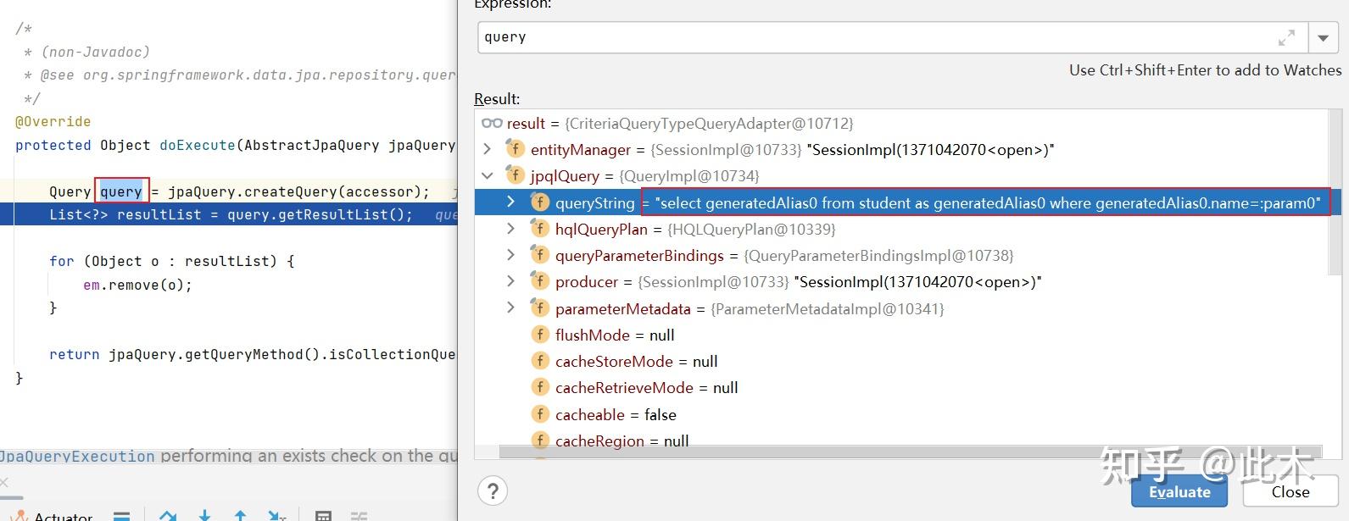Expand the parameterMetadata node
1349x521 pixels.
pos(510,308)
